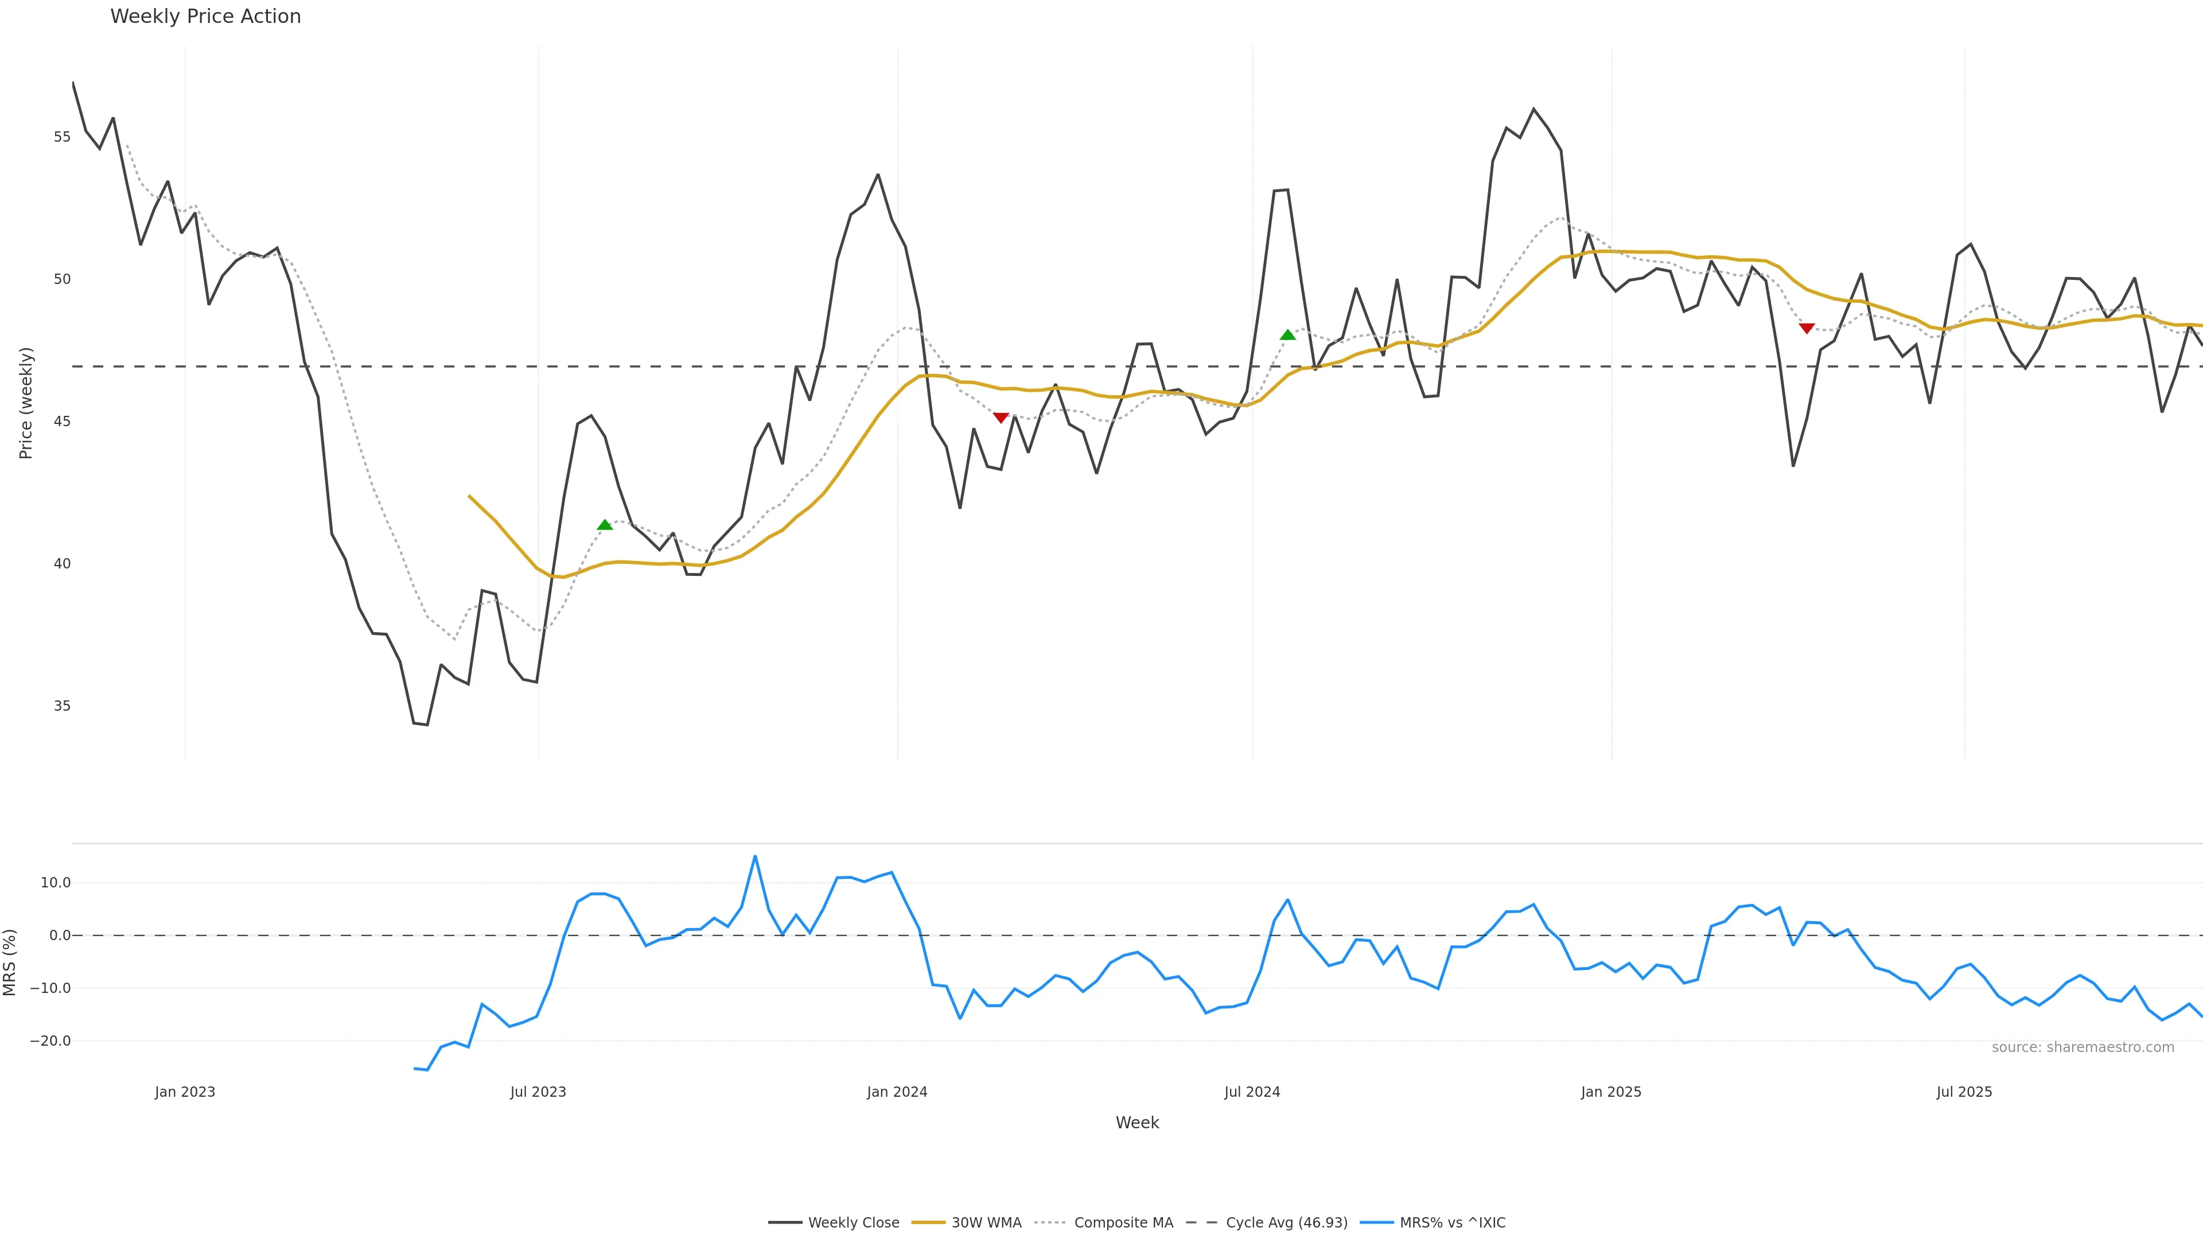Click the gold 30W WMA line sample in legend
This screenshot has height=1239, width=2203.
tap(928, 1223)
